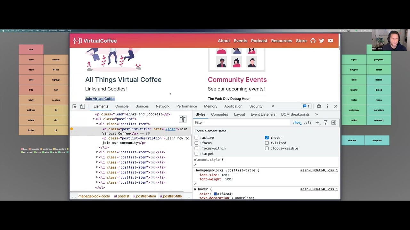Open the Event Listeners tab
The image size is (410, 230).
click(x=263, y=114)
